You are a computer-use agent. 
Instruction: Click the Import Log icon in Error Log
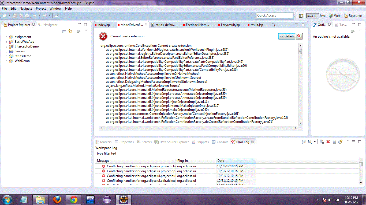309,142
